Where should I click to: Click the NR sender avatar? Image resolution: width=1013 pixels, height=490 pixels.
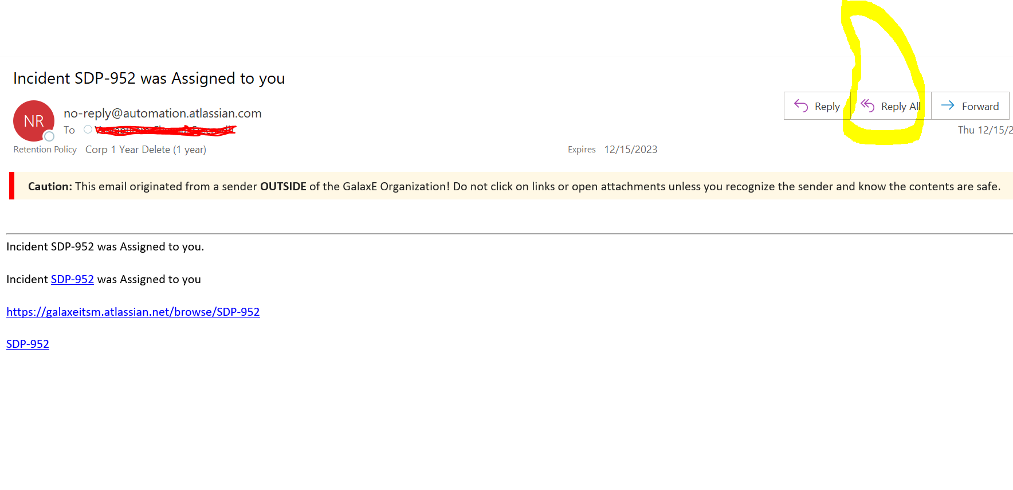34,121
